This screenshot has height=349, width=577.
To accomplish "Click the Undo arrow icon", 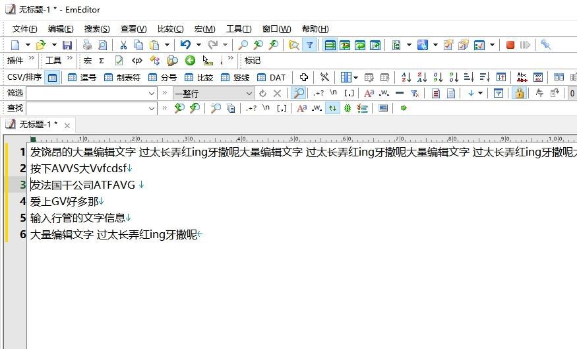I will click(185, 45).
